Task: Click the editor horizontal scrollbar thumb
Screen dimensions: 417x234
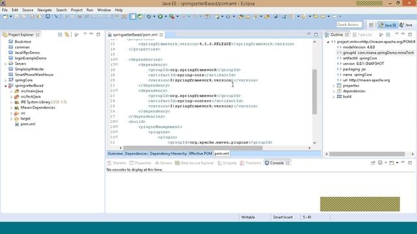Action: click(193, 148)
